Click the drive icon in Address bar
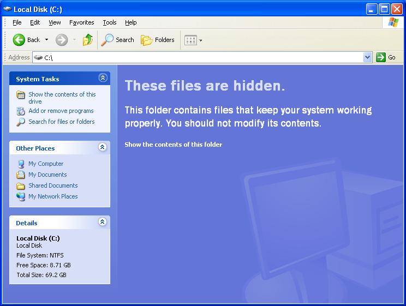 tap(38, 57)
